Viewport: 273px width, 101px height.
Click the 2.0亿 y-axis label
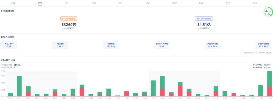(x=3, y=83)
